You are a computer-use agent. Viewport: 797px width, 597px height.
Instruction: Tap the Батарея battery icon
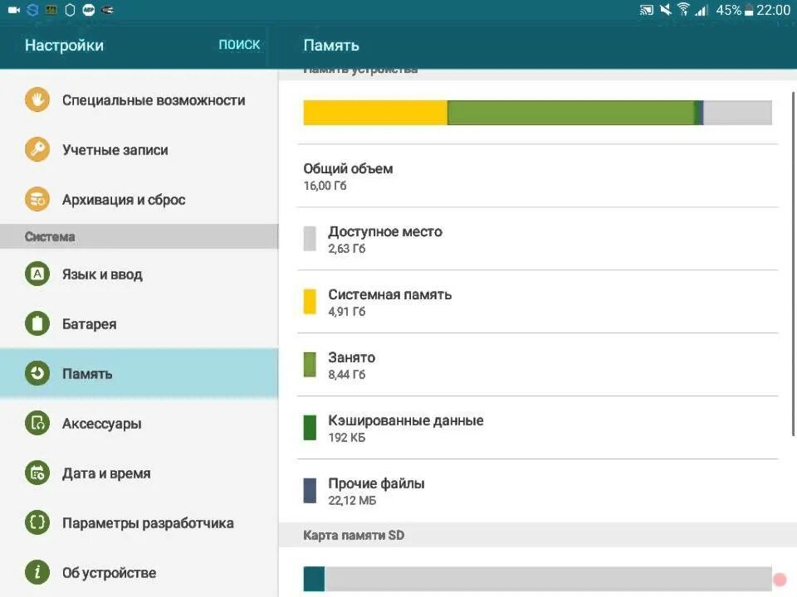[x=37, y=324]
